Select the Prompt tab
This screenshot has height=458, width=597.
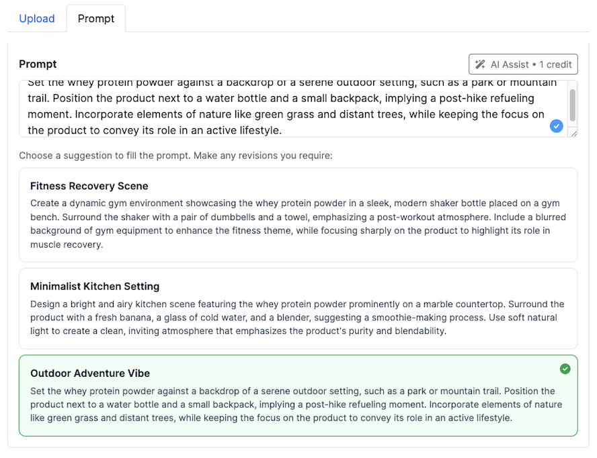96,19
